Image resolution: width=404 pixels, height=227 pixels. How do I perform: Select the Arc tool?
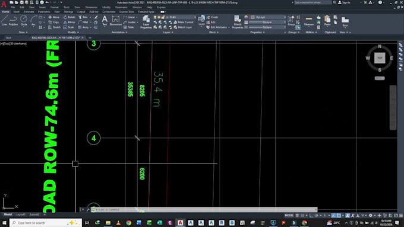pos(33,21)
